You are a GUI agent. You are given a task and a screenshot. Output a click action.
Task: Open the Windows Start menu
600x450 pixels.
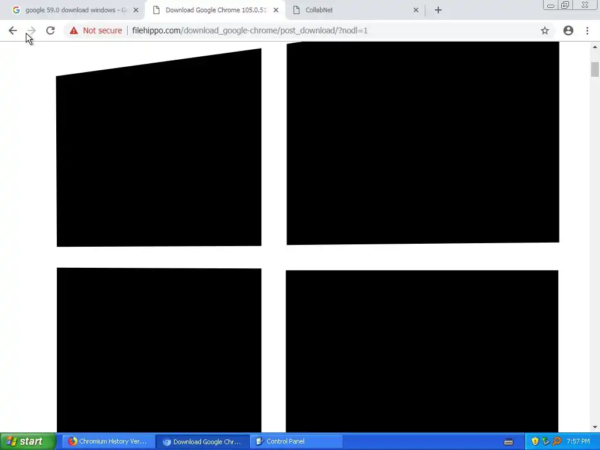tap(28, 441)
